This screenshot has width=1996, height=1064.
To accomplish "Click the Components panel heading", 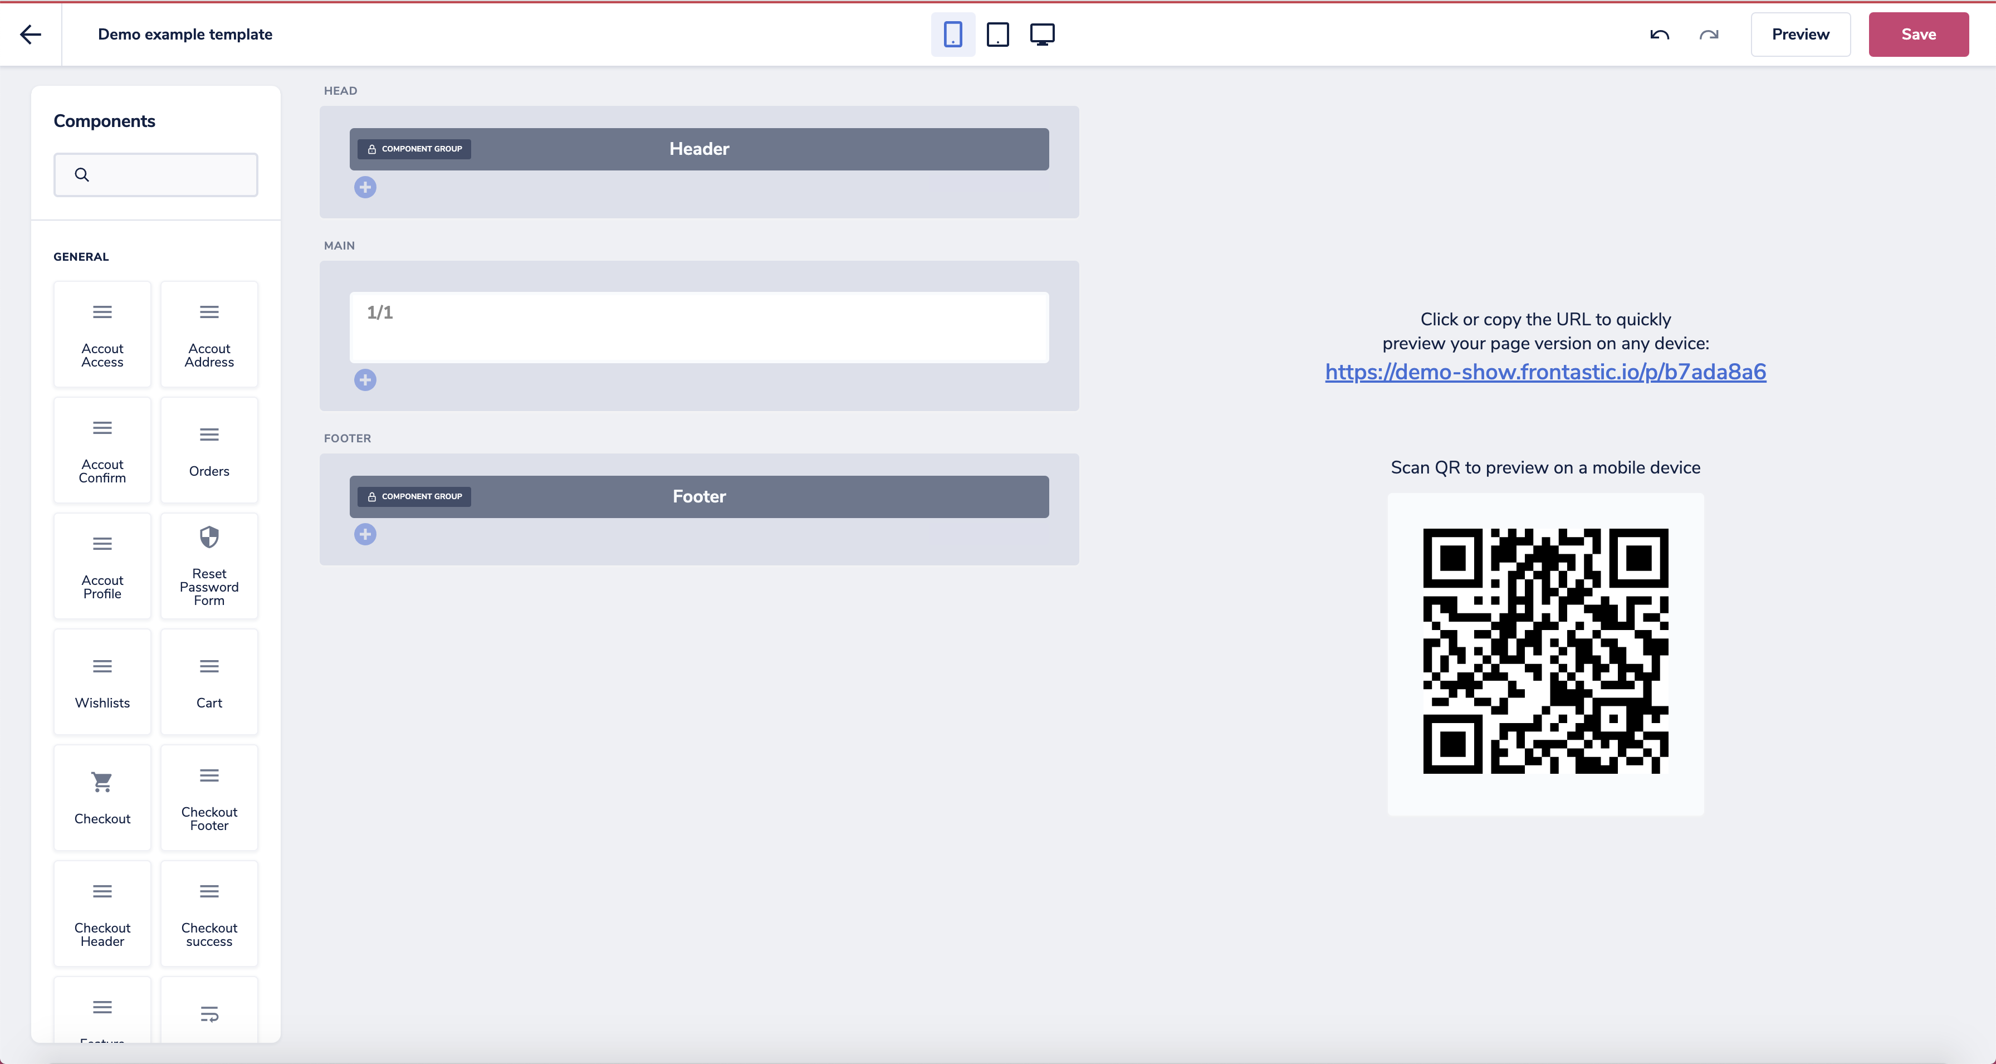I will tap(105, 121).
